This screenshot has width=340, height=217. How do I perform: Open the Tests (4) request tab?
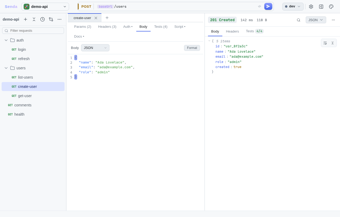tap(161, 27)
